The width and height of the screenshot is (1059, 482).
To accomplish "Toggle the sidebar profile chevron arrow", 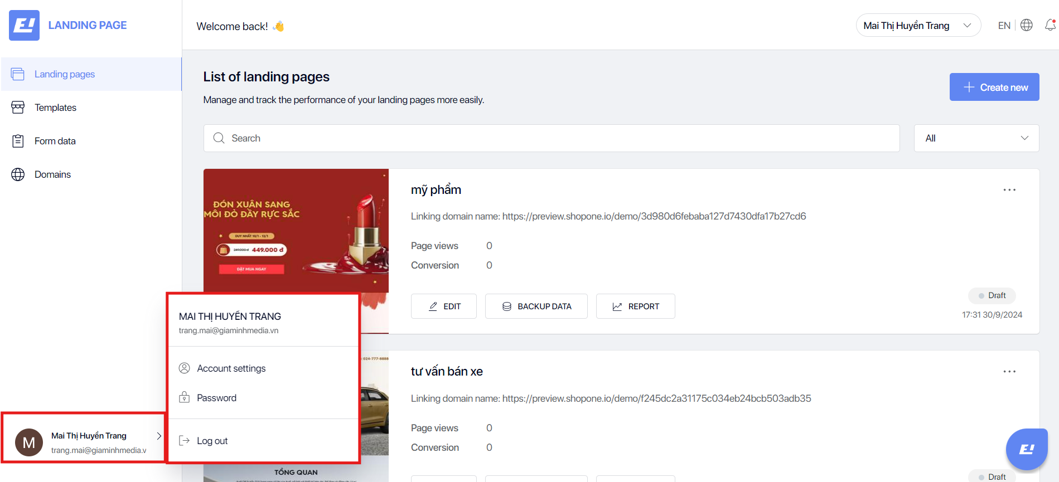I will click(x=159, y=436).
